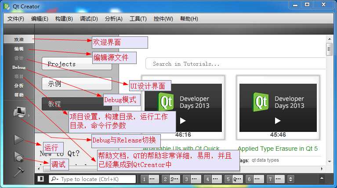Viewport: 337px width, 188px height.
Task: Open the 调试(D) menu
Action: click(x=89, y=19)
